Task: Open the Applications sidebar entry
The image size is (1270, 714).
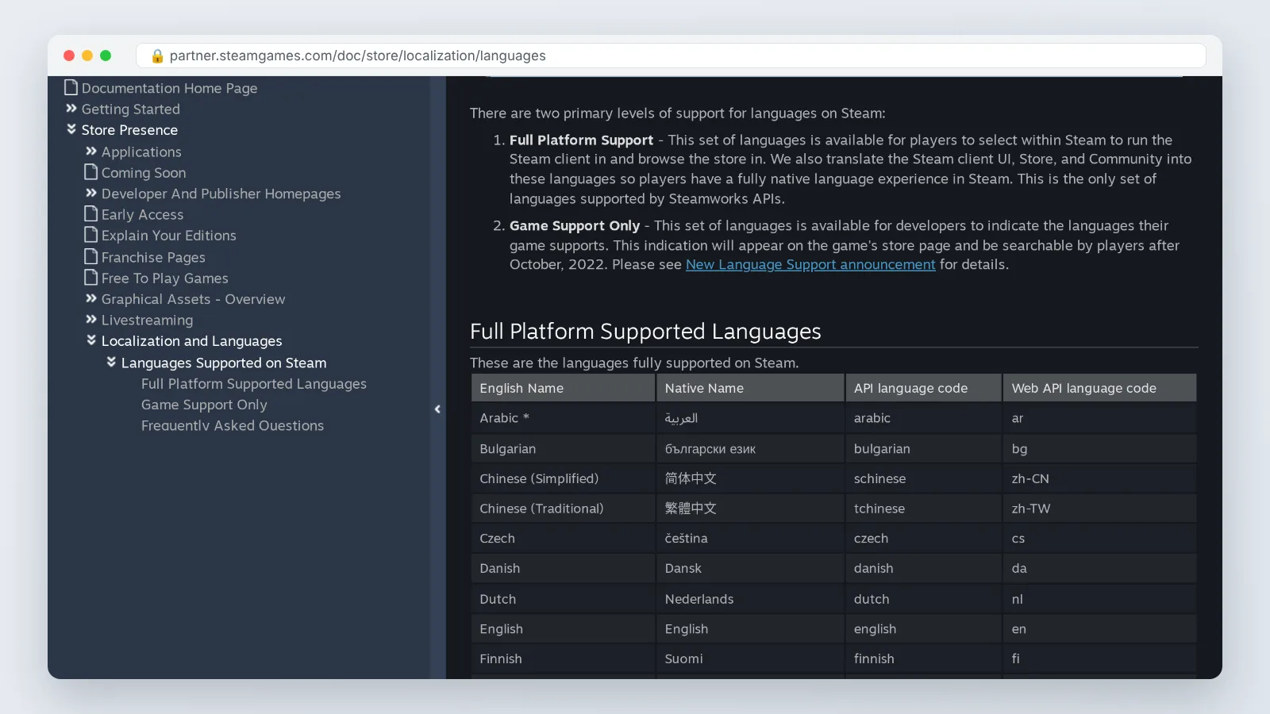Action: click(x=141, y=152)
